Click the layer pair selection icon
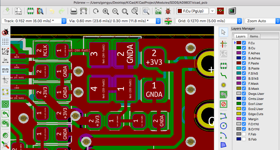Image resolution: width=280 pixels, height=150 pixels. [x=220, y=11]
